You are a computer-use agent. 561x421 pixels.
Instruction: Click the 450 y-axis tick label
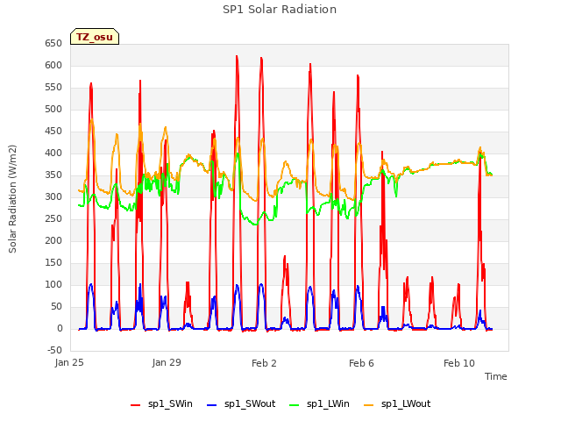[x=53, y=132]
